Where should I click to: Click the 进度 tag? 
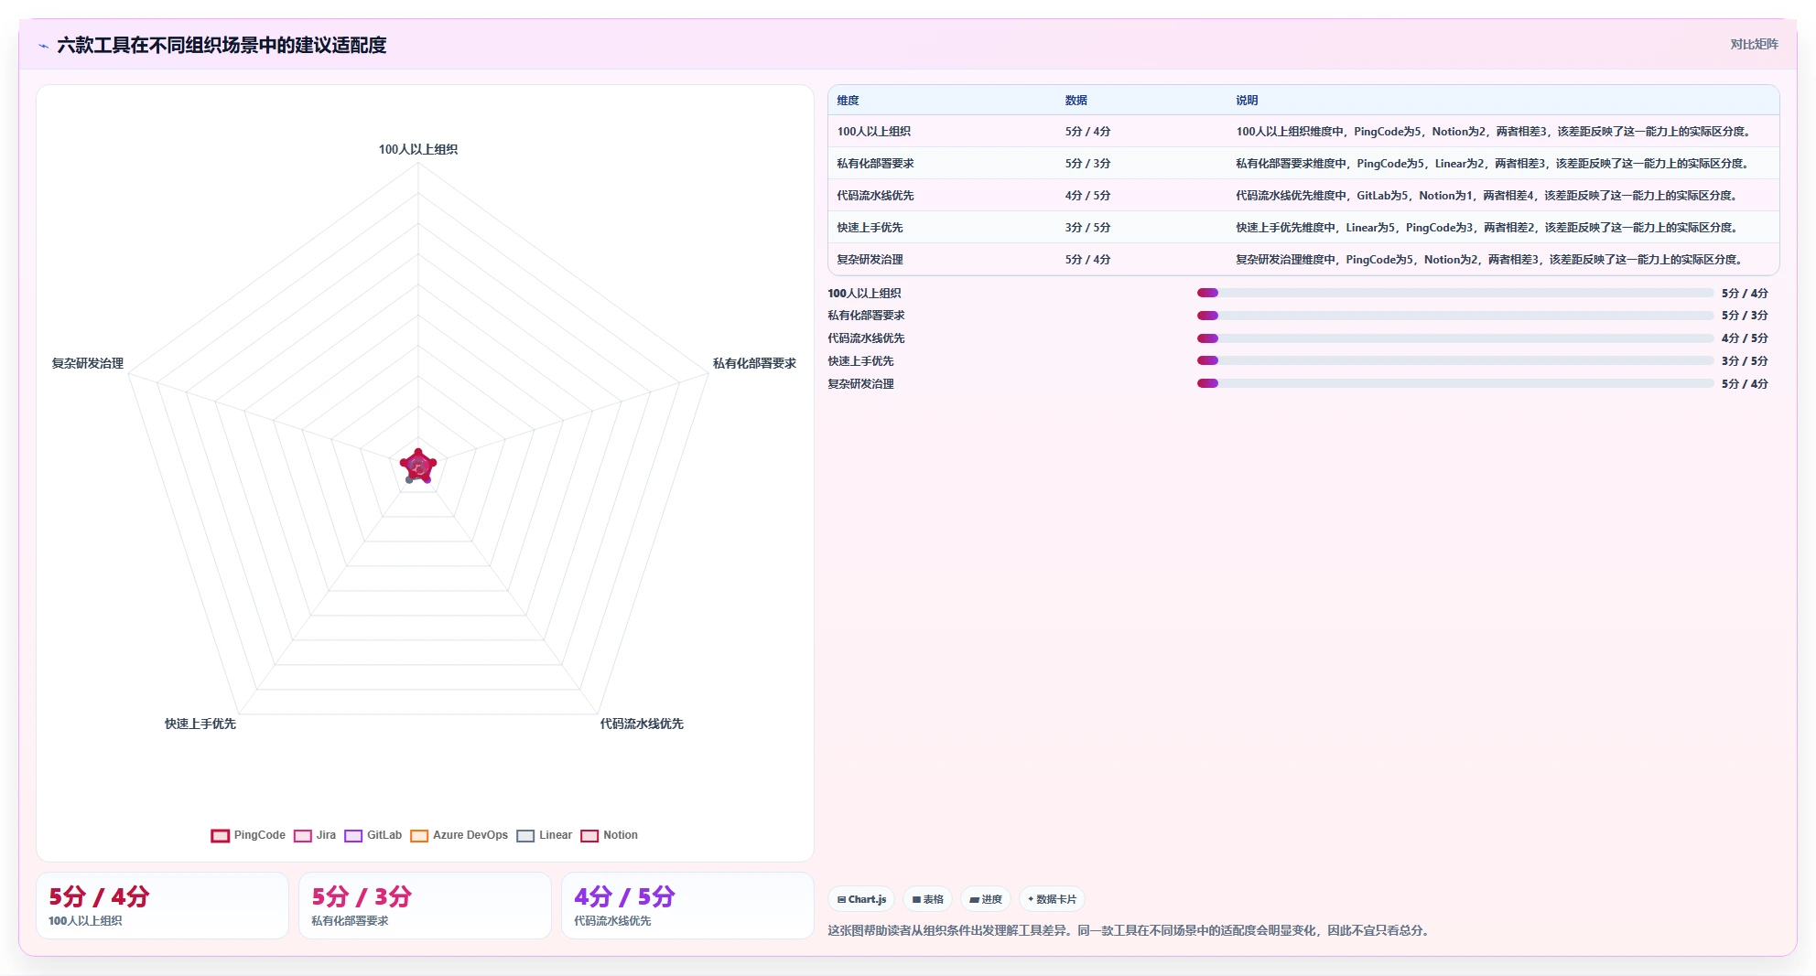click(x=985, y=899)
